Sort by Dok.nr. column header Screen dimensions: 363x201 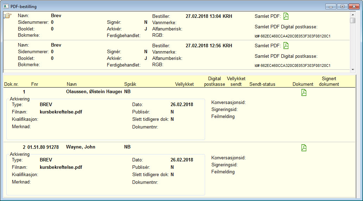pyautogui.click(x=11, y=84)
